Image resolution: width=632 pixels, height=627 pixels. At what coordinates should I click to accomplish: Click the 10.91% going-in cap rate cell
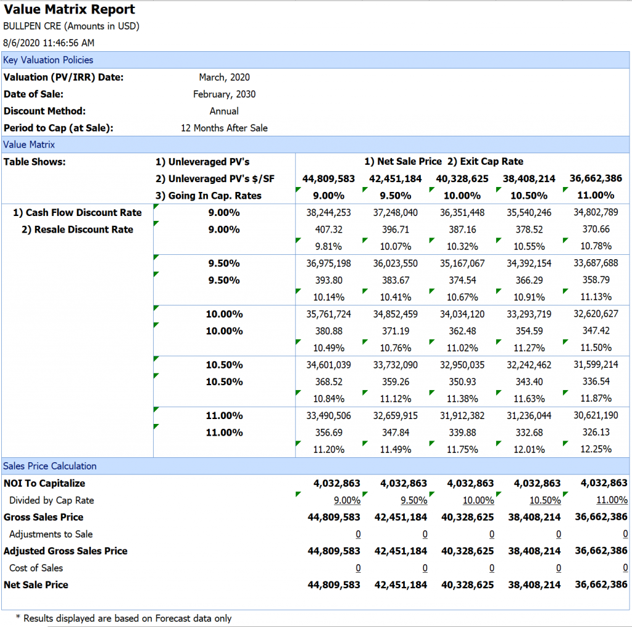pos(529,297)
